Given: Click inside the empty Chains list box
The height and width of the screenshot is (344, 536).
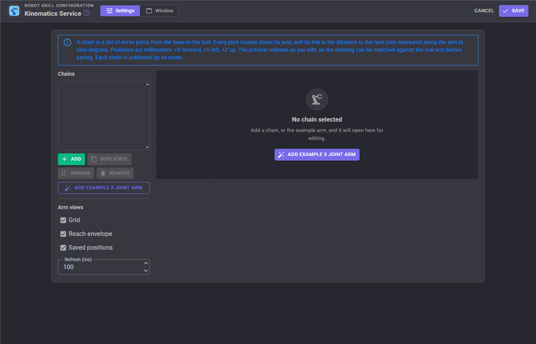Looking at the screenshot, I should [x=104, y=116].
